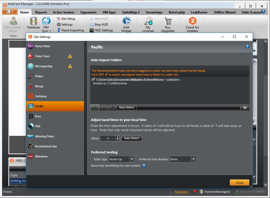
Task: Select Winning Poker in site list
Action: [55, 136]
